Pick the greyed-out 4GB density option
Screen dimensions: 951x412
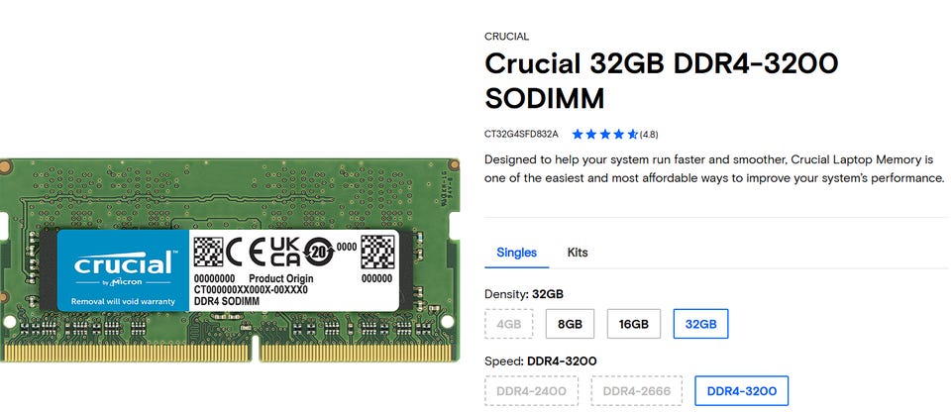pos(508,324)
